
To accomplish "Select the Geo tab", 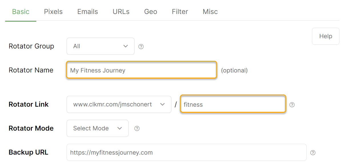I will 151,11.
